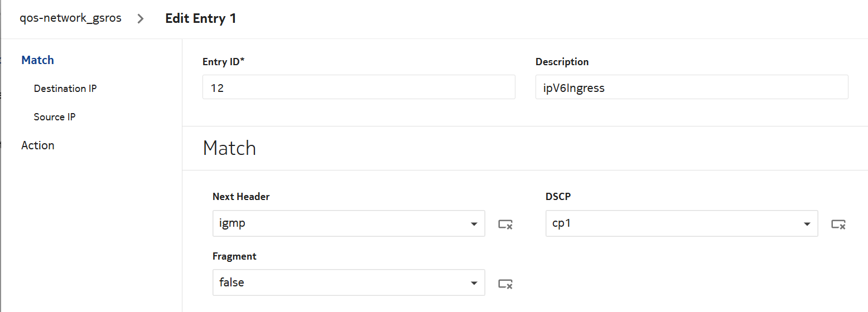Clear the Fragment selection
The image size is (868, 312).
point(505,284)
